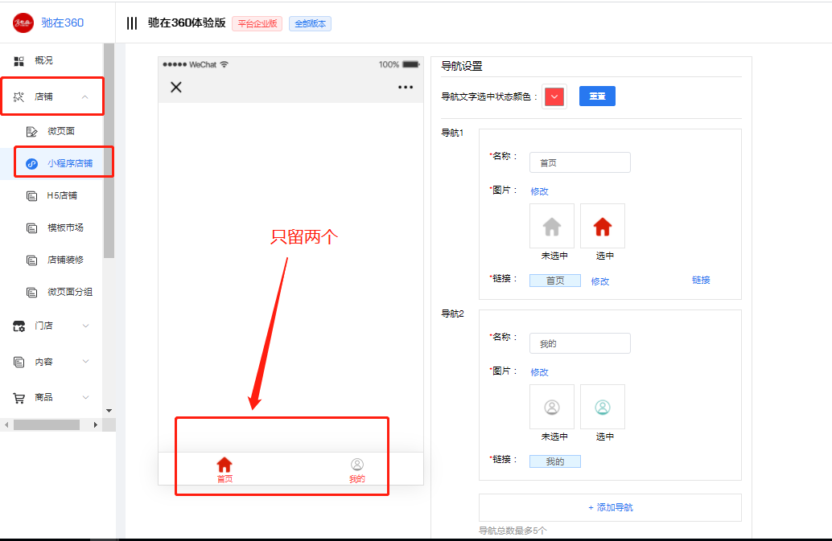Click sidebar scroll down arrow
Image resolution: width=832 pixels, height=541 pixels.
tap(109, 411)
